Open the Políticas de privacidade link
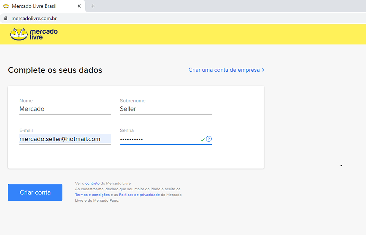 click(x=139, y=195)
